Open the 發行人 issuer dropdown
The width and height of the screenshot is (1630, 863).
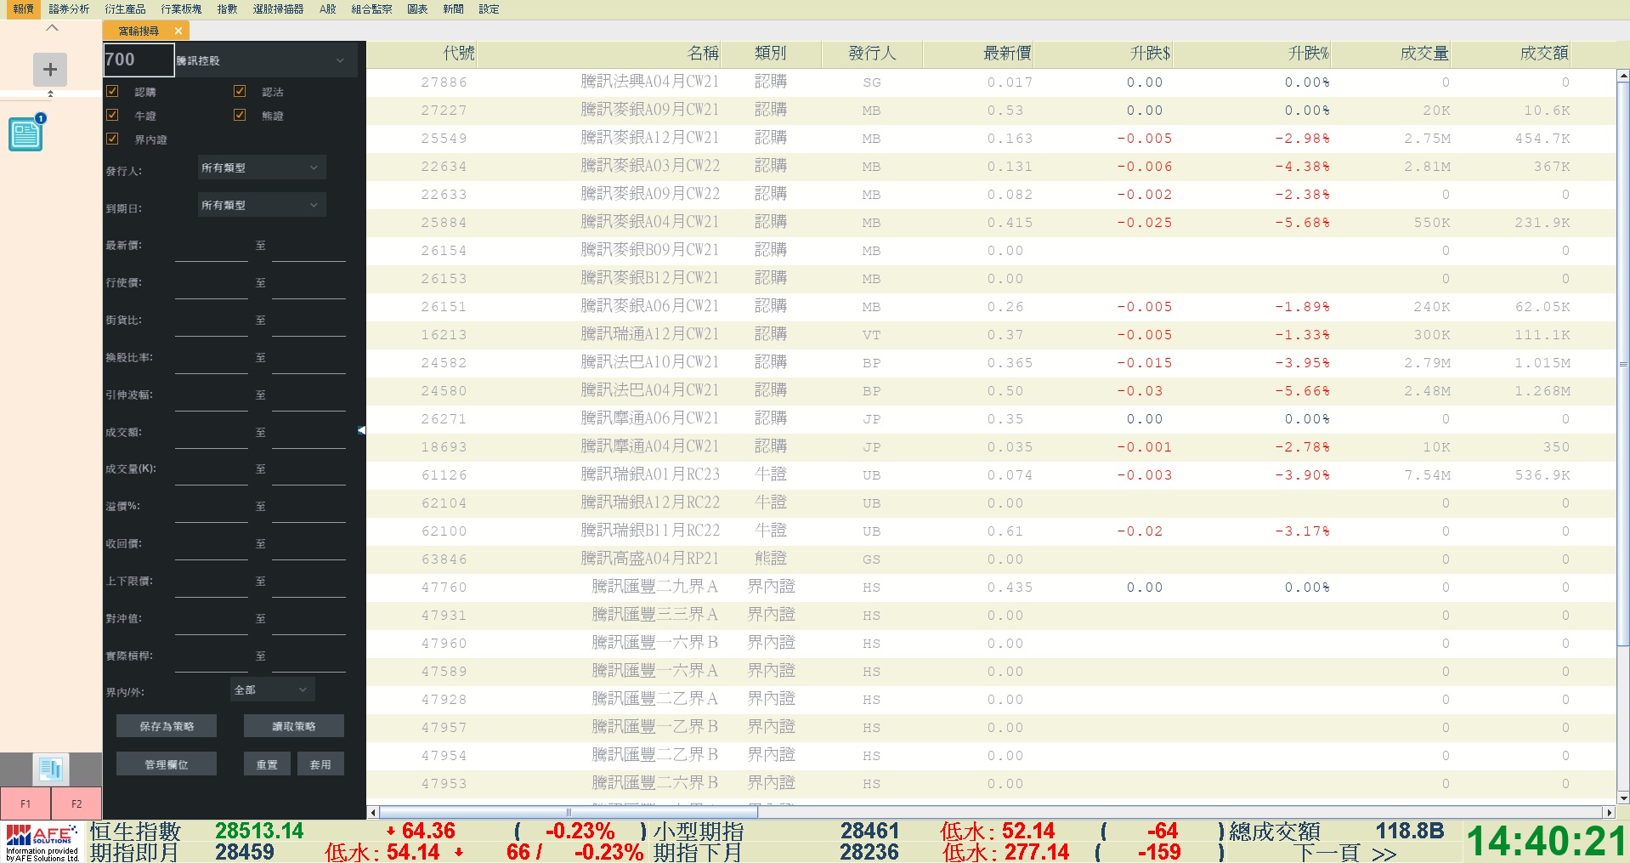[261, 167]
